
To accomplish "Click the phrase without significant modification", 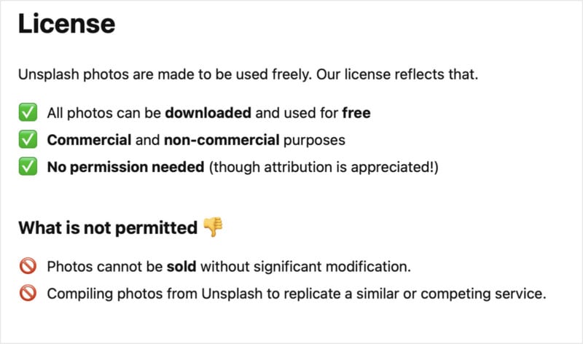I will click(x=305, y=267).
